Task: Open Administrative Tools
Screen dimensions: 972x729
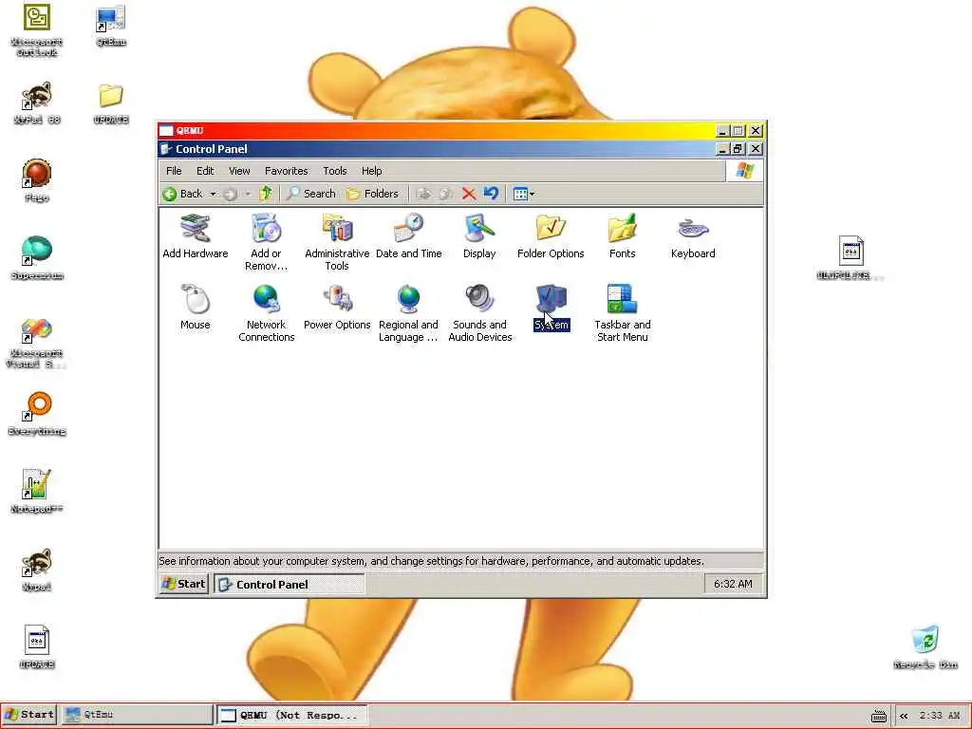Action: coord(337,242)
